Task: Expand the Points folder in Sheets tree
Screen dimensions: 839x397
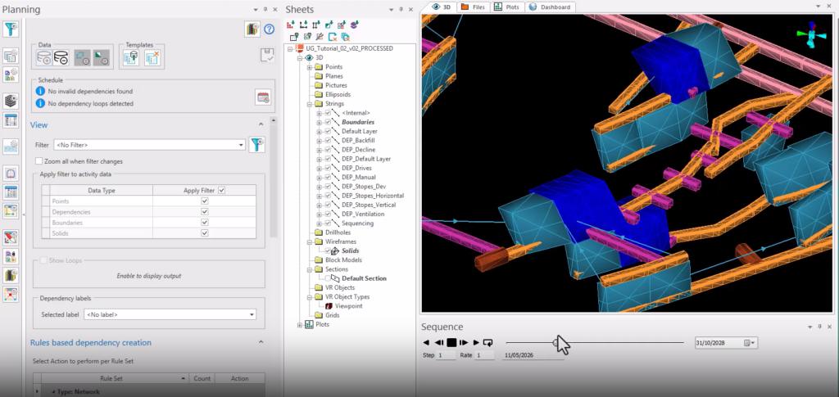Action: [x=309, y=67]
